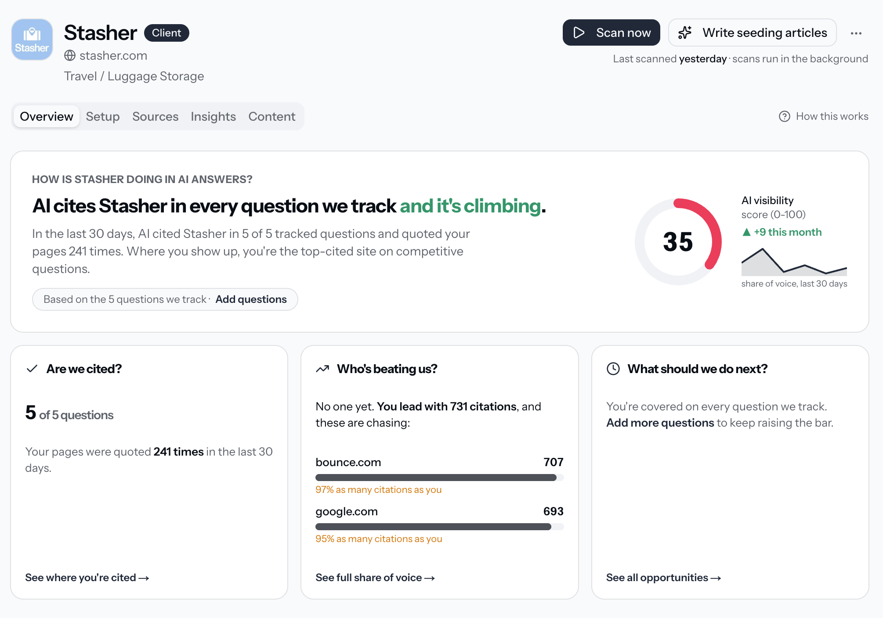The width and height of the screenshot is (883, 618).
Task: Click the AI visibility score gauge showing 35
Action: coord(678,241)
